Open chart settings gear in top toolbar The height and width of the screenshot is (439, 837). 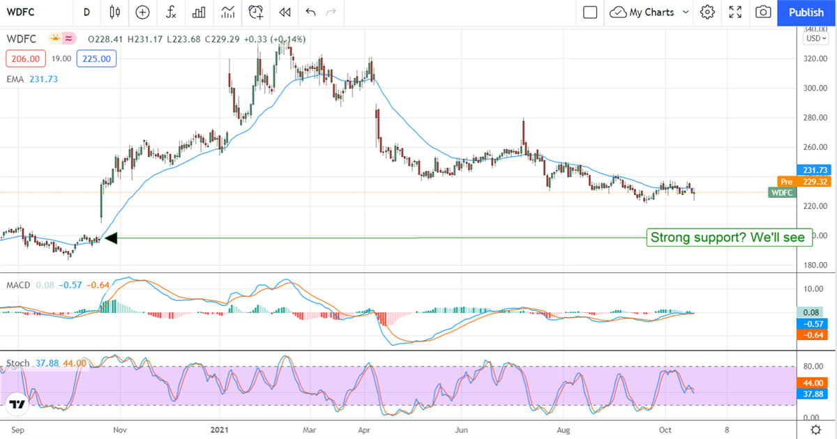coord(708,12)
